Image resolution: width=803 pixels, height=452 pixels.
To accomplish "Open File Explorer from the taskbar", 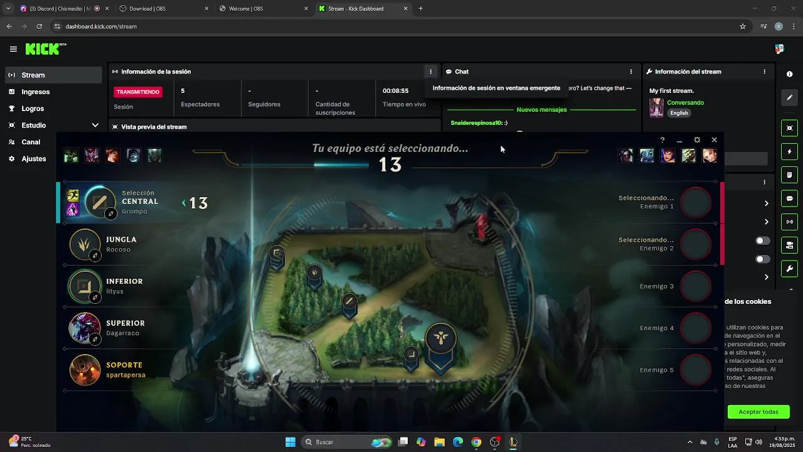I will pos(439,442).
